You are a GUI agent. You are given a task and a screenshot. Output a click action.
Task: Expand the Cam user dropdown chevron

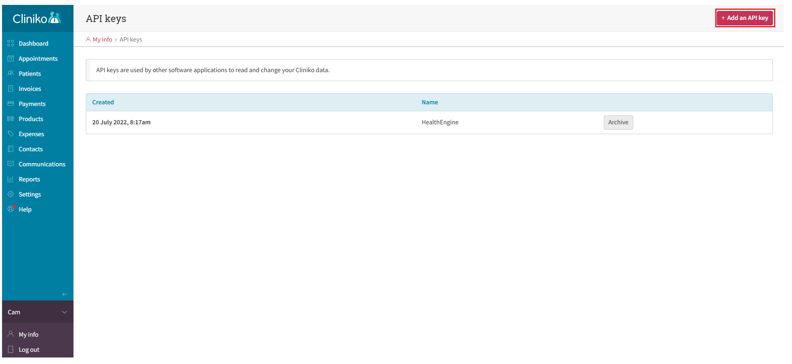pos(65,312)
